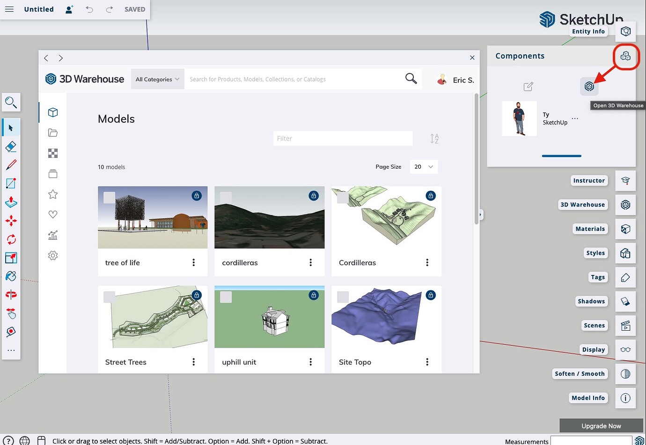Check the selection box on tree of life model
This screenshot has height=445, width=646.
point(109,198)
